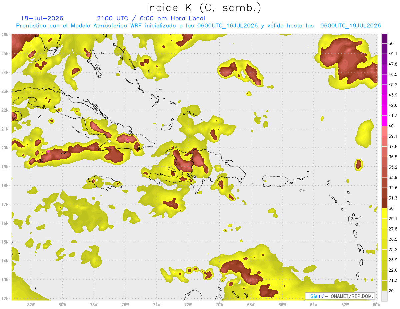The width and height of the screenshot is (400, 309).
Task: Click the colorbar value 47.8
Action: (x=393, y=64)
